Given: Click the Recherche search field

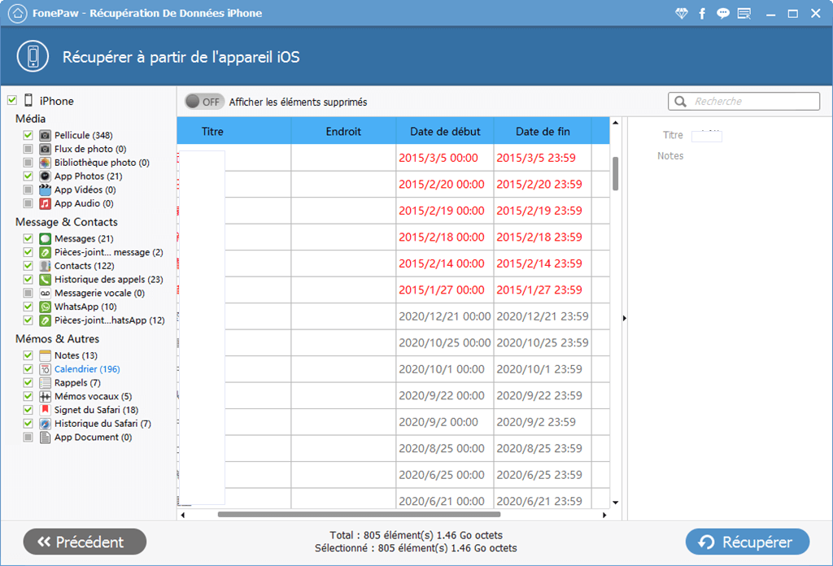Looking at the screenshot, I should 744,101.
